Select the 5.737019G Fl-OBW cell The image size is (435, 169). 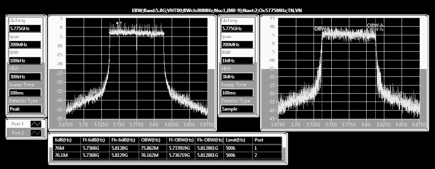(181, 148)
